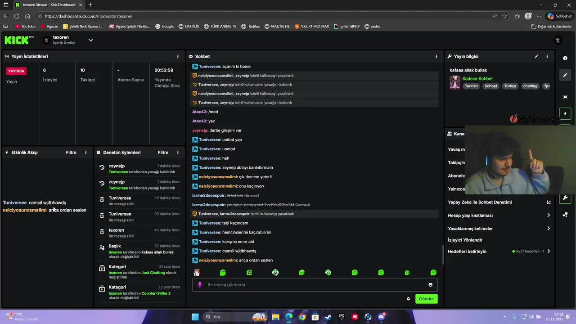Click the Gönder send button

click(x=426, y=299)
